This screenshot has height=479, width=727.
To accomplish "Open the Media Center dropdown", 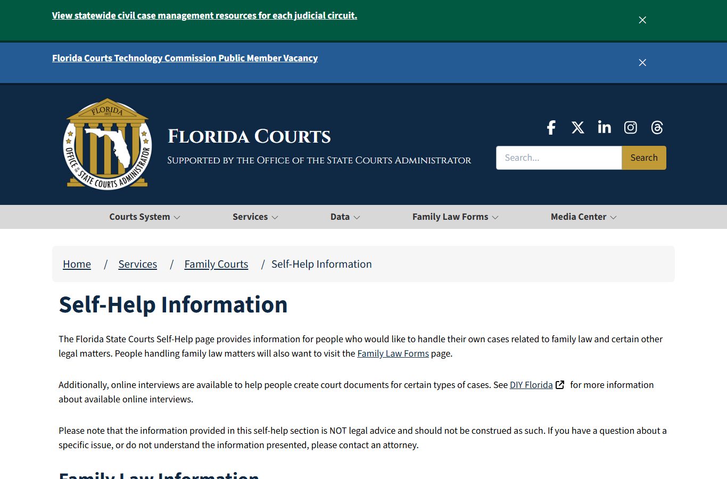I will click(584, 217).
